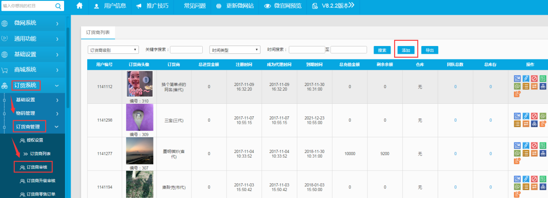
Task: Click the 导出 button
Action: pyautogui.click(x=429, y=50)
